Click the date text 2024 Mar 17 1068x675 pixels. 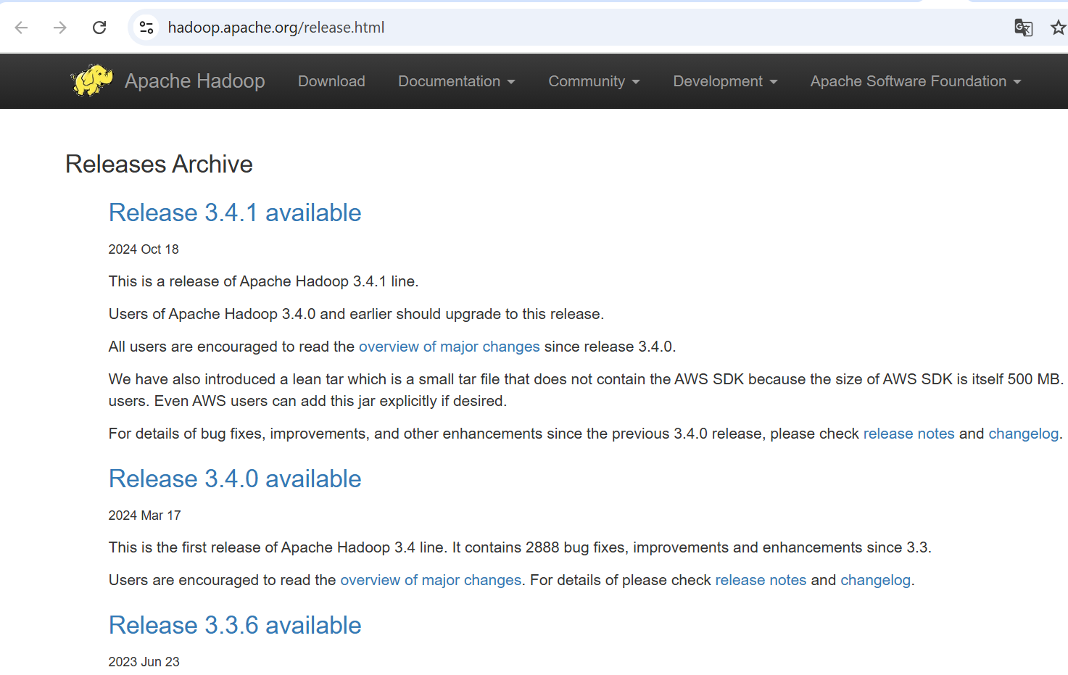(144, 515)
